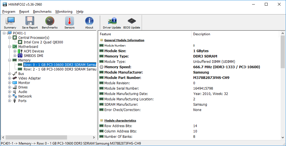Click tree pane scroll right arrow
286x146 pixels.
coord(94,138)
